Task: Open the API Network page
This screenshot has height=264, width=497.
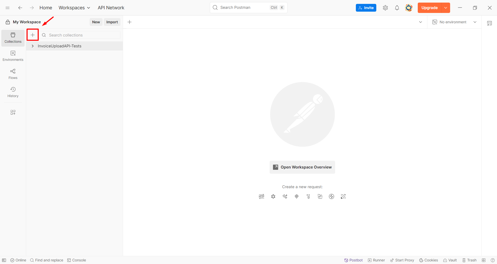Action: (111, 8)
